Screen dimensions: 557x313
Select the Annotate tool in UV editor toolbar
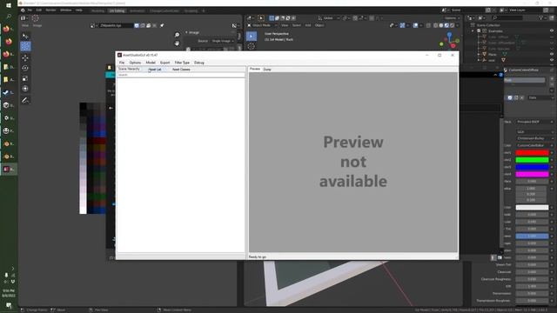(x=25, y=100)
